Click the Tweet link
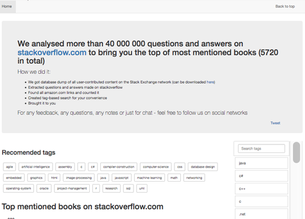The width and height of the screenshot is (305, 219). (275, 123)
